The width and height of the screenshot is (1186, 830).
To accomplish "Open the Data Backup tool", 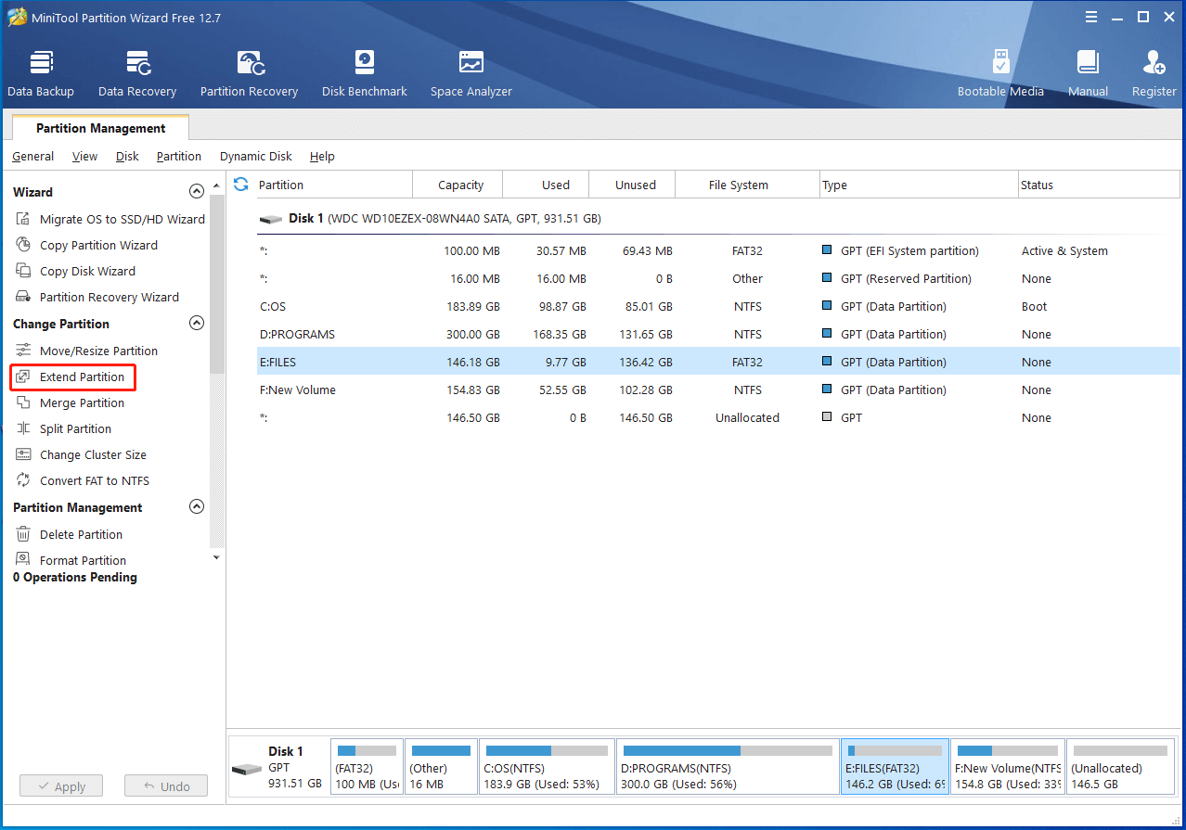I will coord(41,73).
